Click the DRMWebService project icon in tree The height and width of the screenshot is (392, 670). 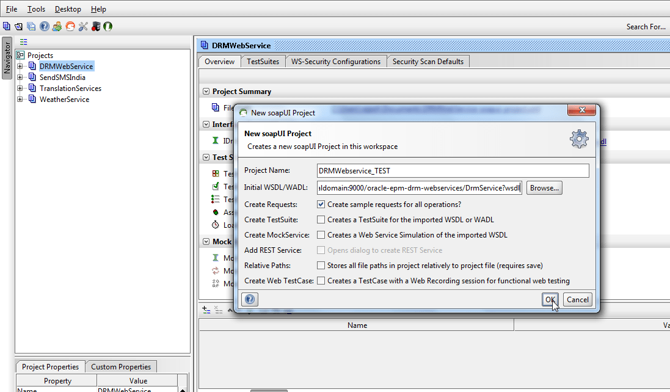coord(32,66)
